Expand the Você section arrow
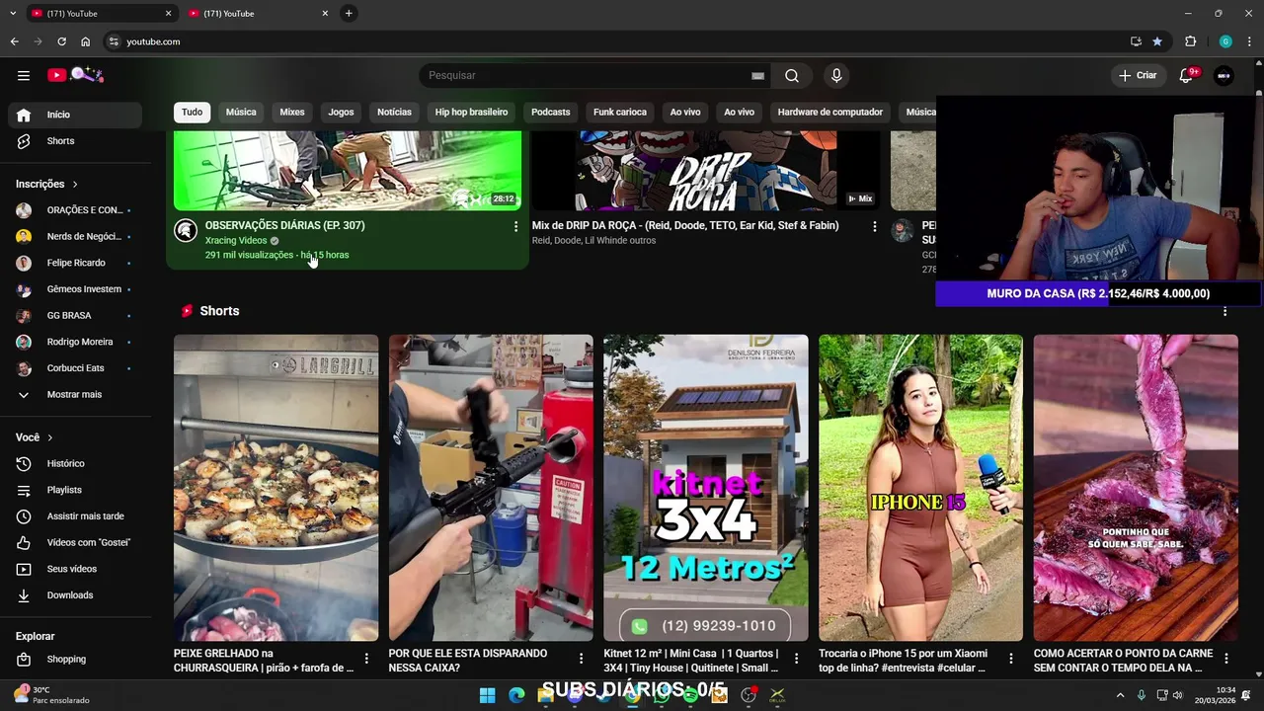This screenshot has width=1264, height=711. tap(49, 437)
